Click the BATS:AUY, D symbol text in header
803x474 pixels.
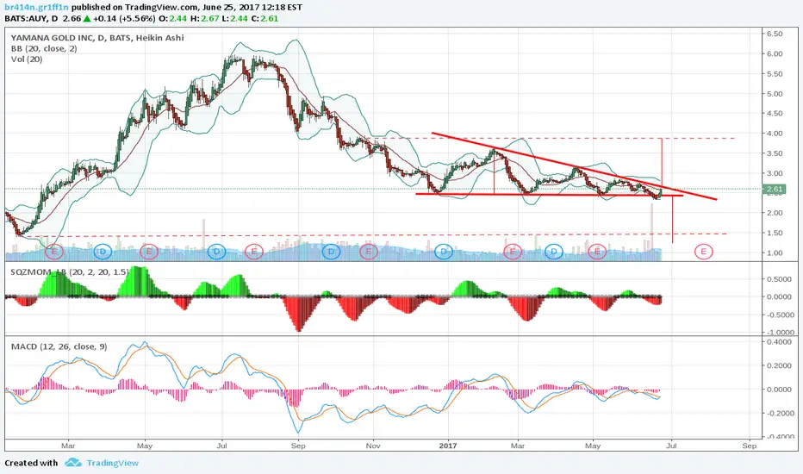31,18
